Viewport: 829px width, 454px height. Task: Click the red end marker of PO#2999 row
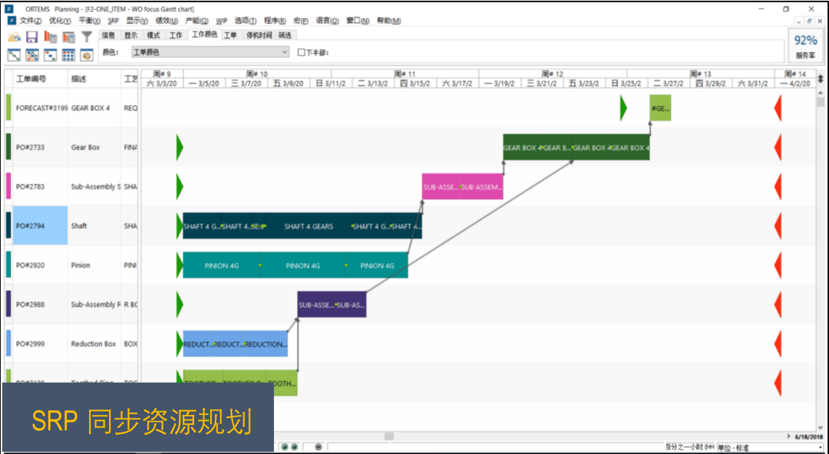tap(778, 344)
